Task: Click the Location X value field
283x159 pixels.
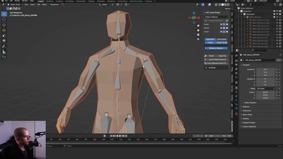Action: click(x=265, y=69)
